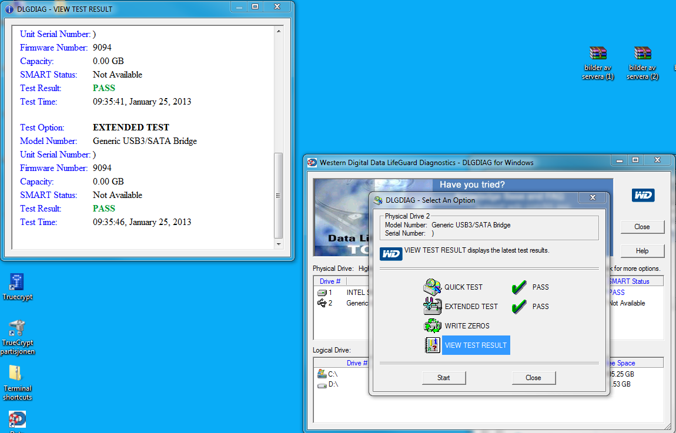Click 'Not Available' SMART status for drive 2

pos(627,303)
